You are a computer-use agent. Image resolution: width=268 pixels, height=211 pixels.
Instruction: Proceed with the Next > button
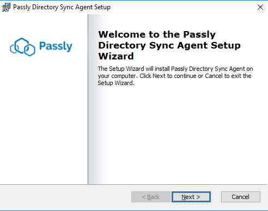click(x=191, y=197)
